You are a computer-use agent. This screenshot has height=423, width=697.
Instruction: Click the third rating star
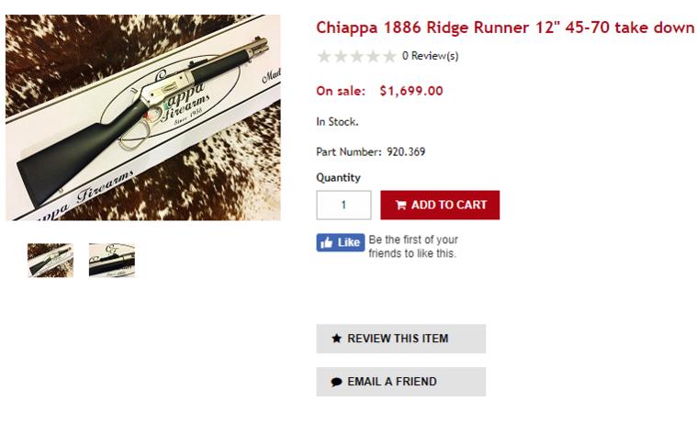pos(356,57)
